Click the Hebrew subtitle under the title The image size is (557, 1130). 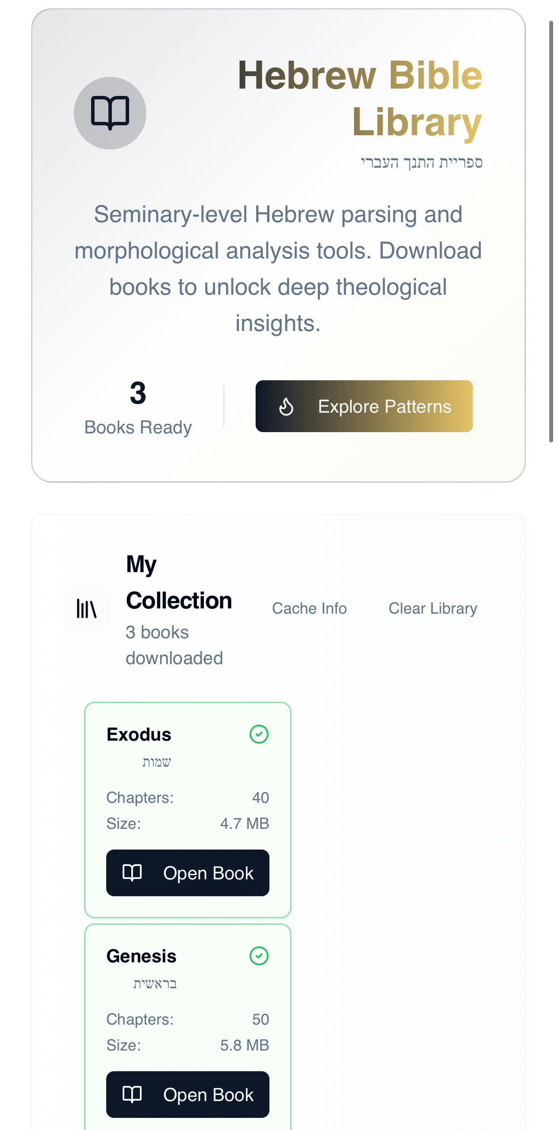tap(421, 162)
